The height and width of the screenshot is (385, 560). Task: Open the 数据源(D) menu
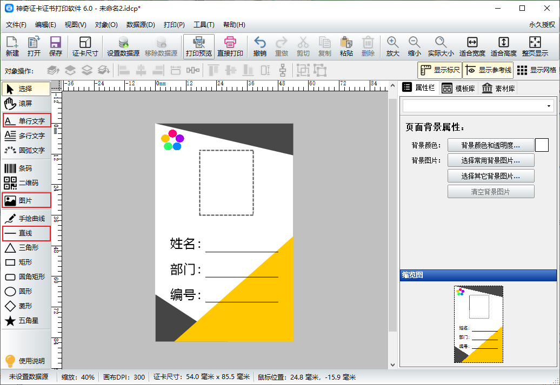(141, 25)
